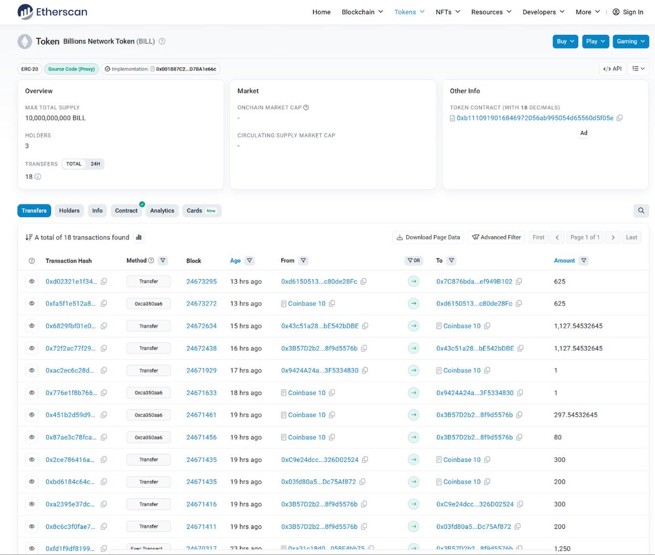Click help icon in table header first column
Image resolution: width=655 pixels, height=555 pixels.
pyautogui.click(x=32, y=261)
